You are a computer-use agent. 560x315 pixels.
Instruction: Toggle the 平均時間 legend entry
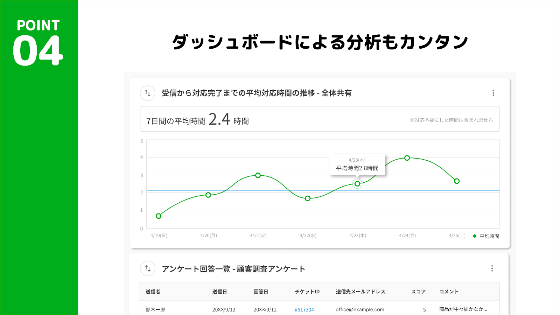tap(486, 236)
